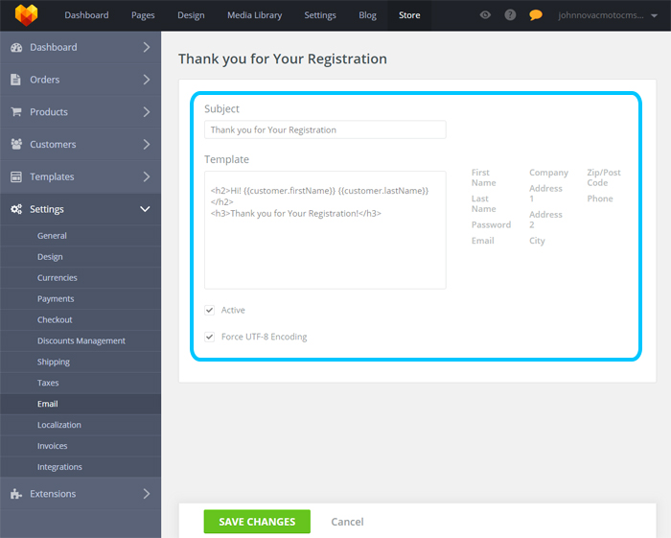Open the help question mark icon
This screenshot has height=538, width=671.
pyautogui.click(x=510, y=15)
